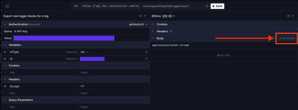
Task: Click the 805ms response time
Action: click(156, 16)
